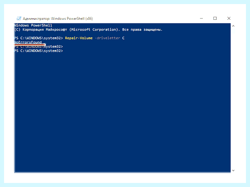Click the -driveletter parameter text
250x187 pixels.
click(108, 38)
